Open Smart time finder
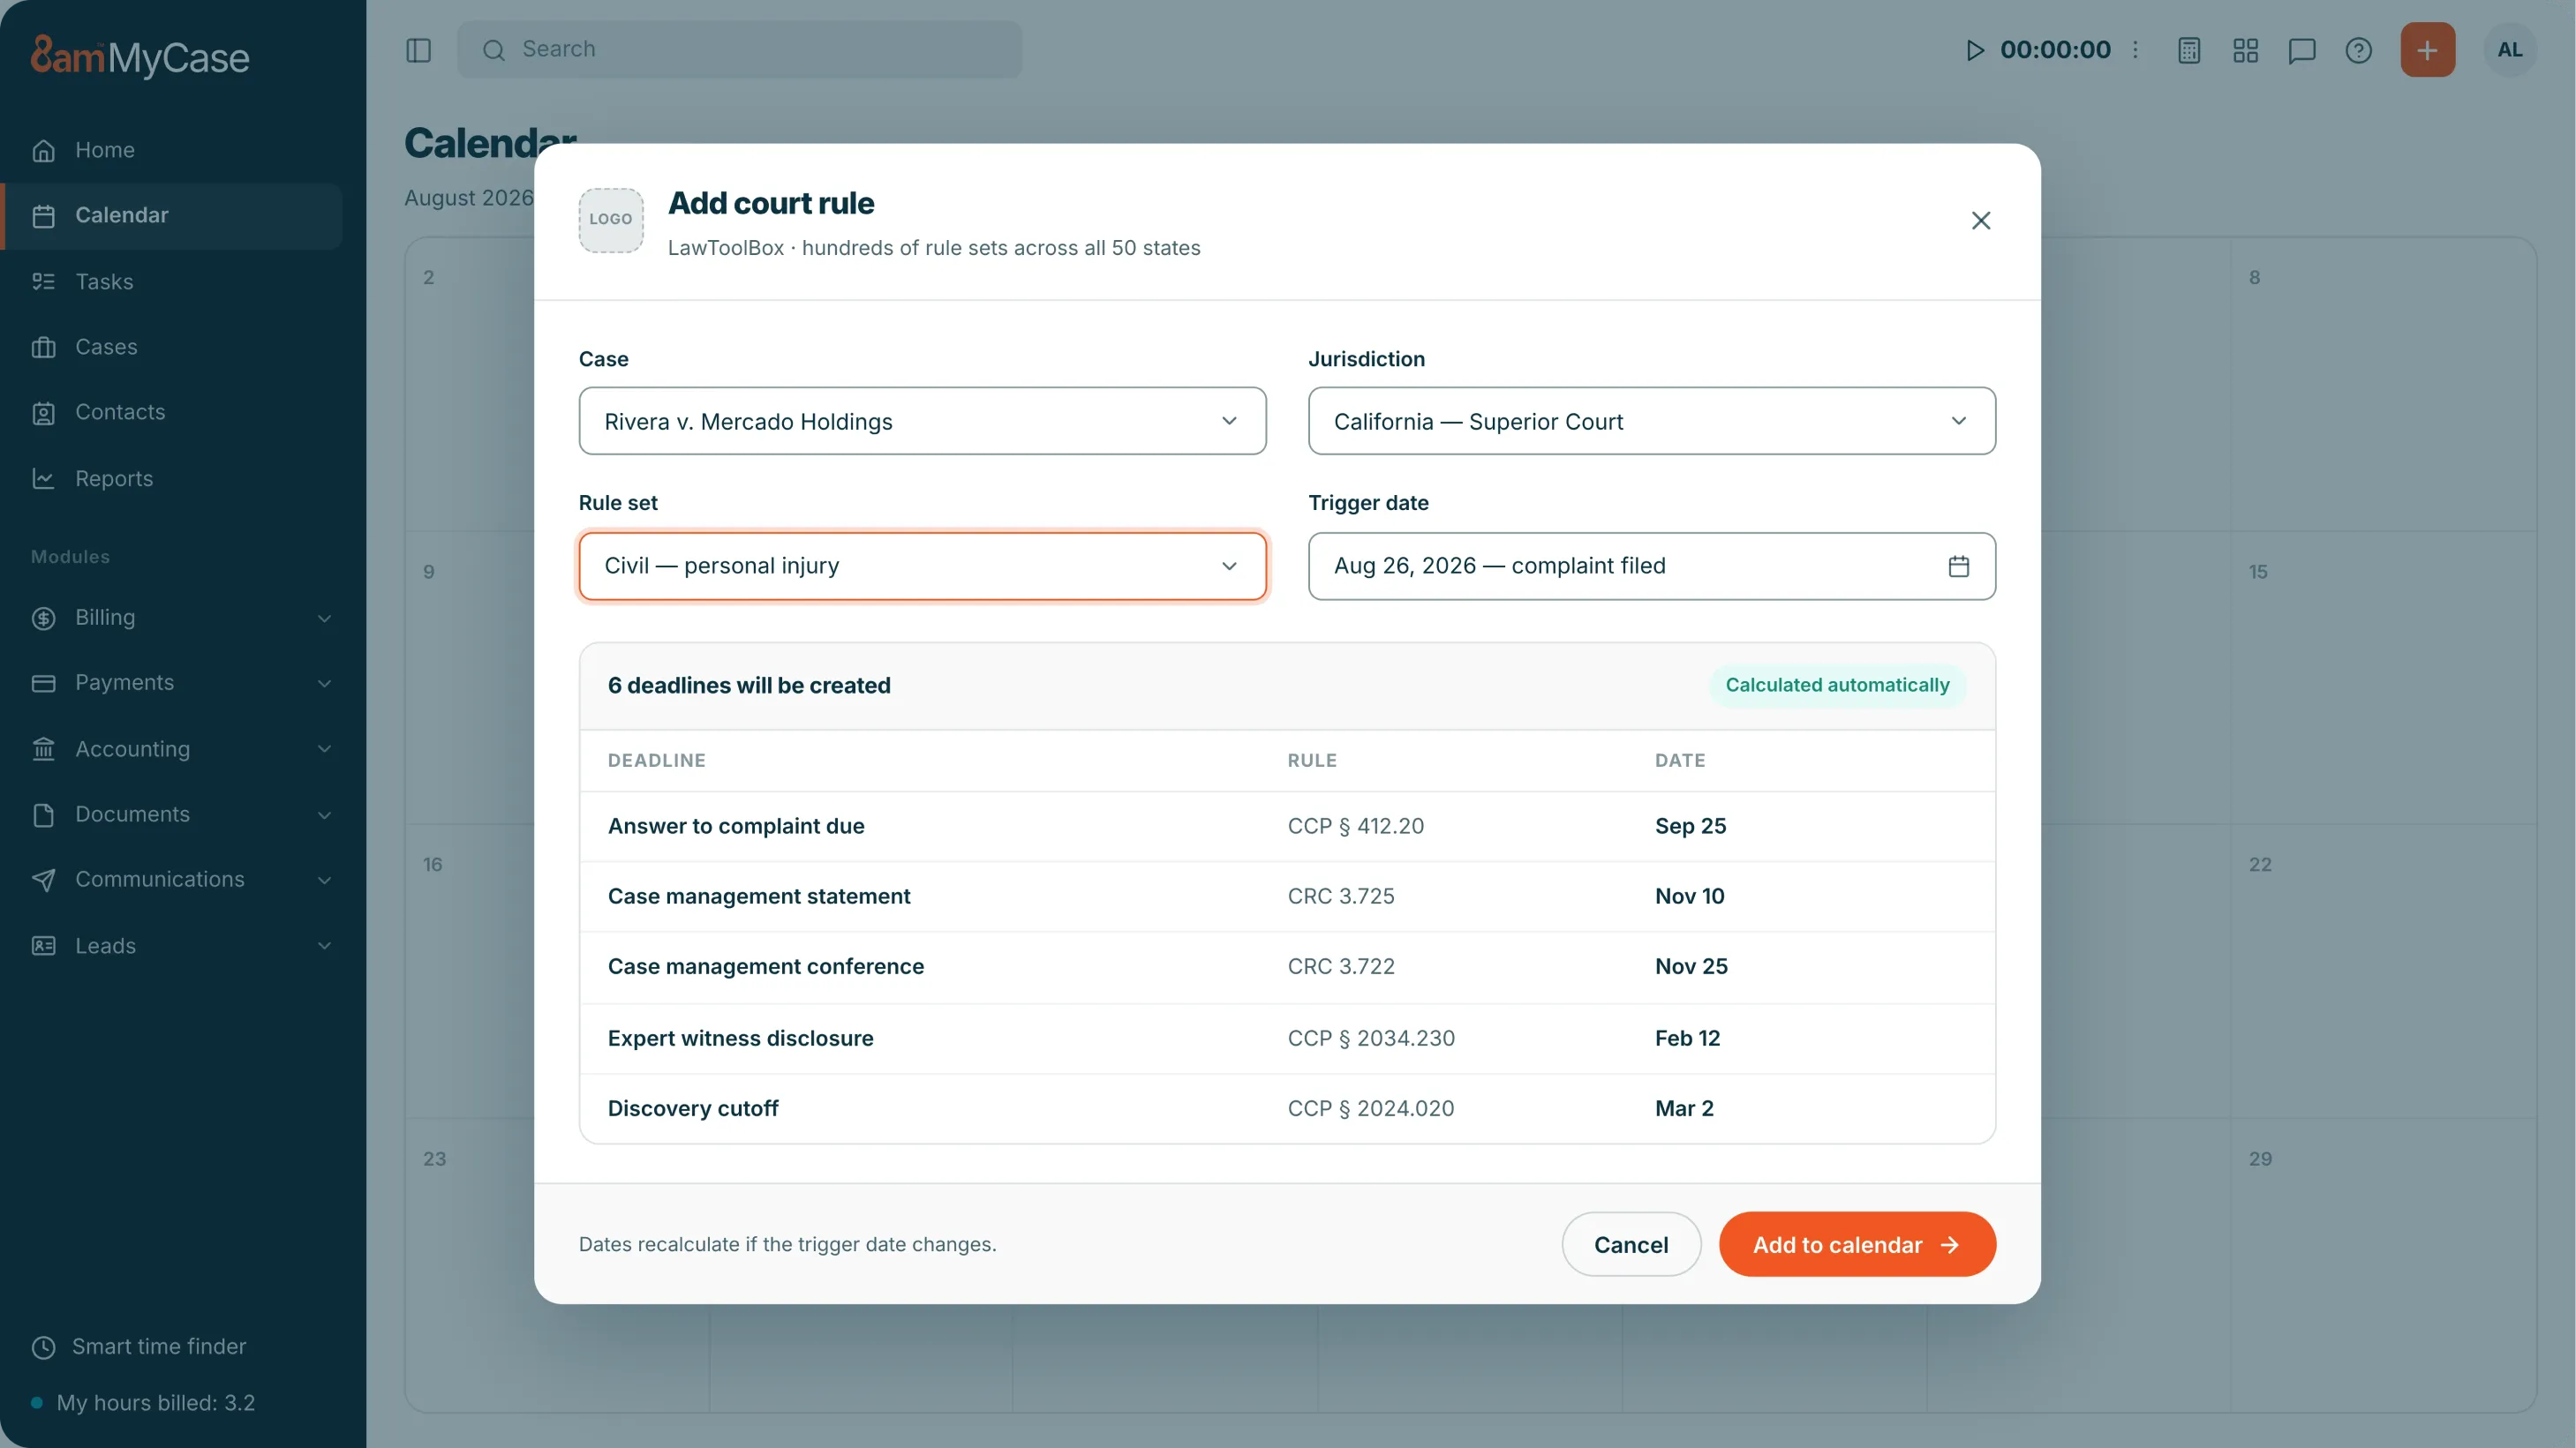The height and width of the screenshot is (1448, 2576). [139, 1346]
